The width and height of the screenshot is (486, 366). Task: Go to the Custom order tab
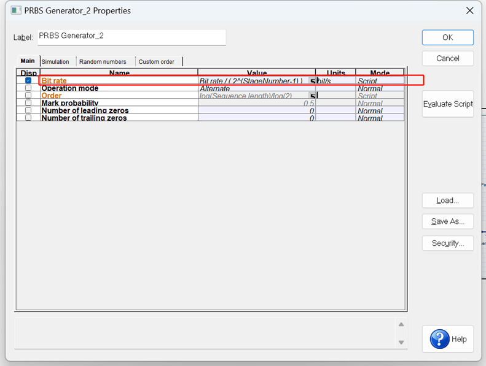[x=157, y=61]
